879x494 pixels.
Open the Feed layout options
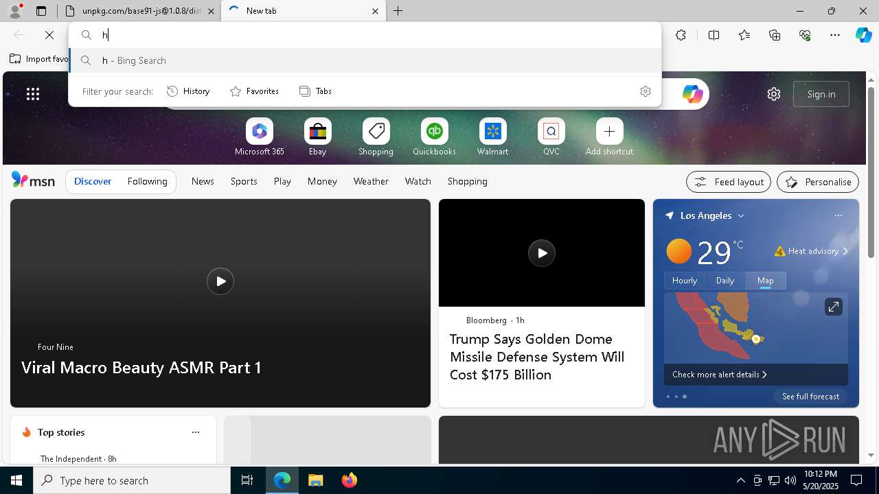point(728,182)
